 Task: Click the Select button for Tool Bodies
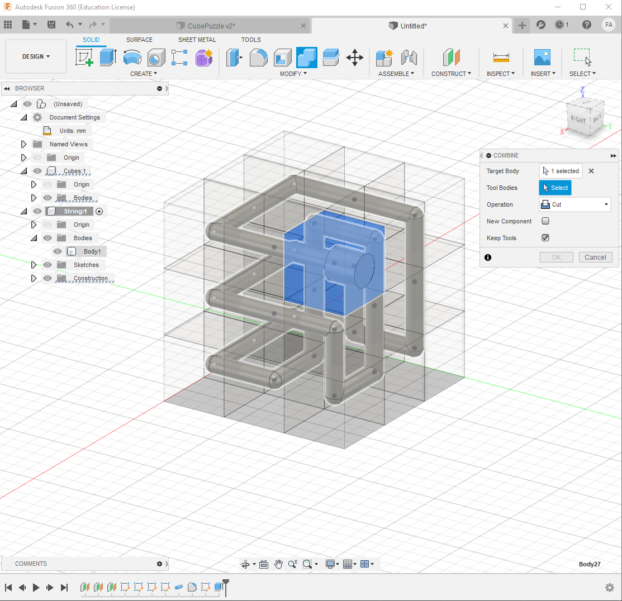[x=555, y=188]
